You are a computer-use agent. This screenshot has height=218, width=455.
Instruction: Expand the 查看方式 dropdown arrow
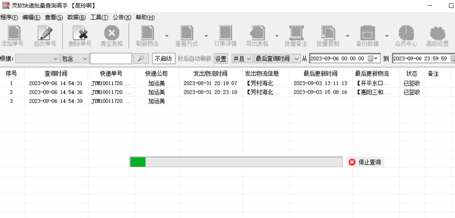tap(206, 36)
